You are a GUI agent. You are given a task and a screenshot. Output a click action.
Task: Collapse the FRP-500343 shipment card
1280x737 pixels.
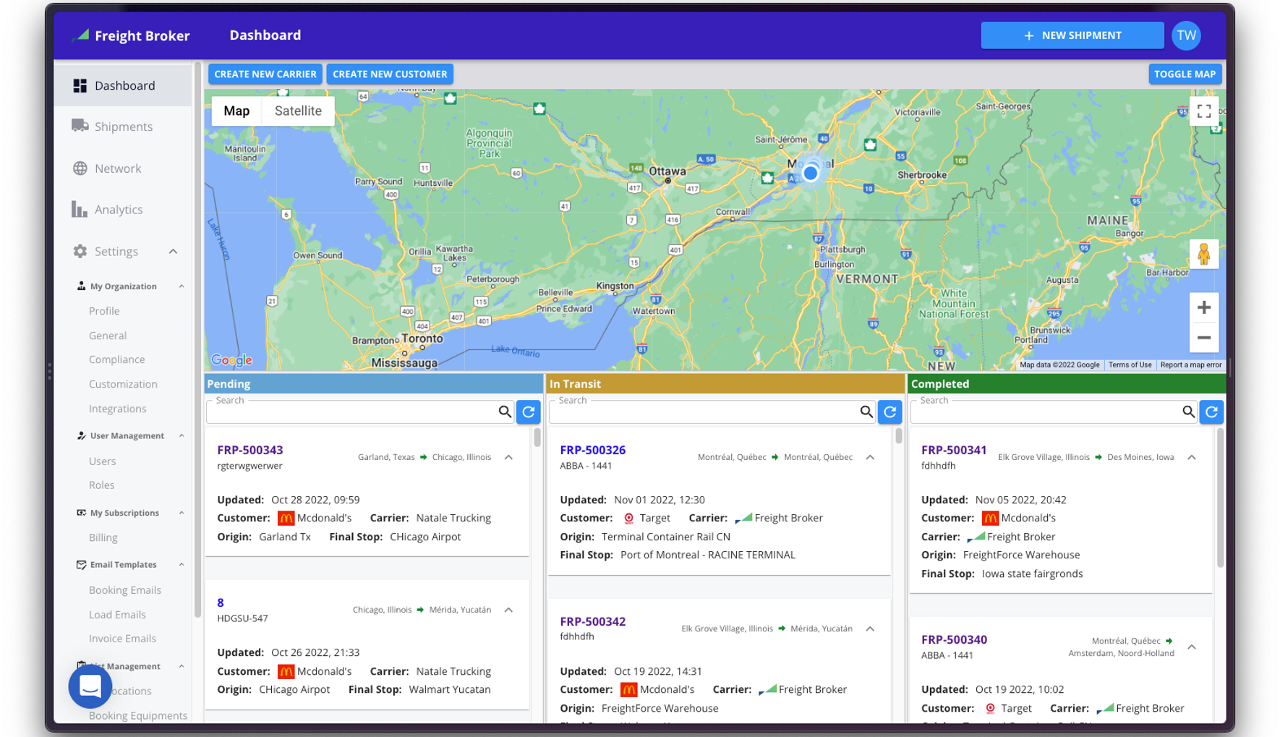coord(509,457)
